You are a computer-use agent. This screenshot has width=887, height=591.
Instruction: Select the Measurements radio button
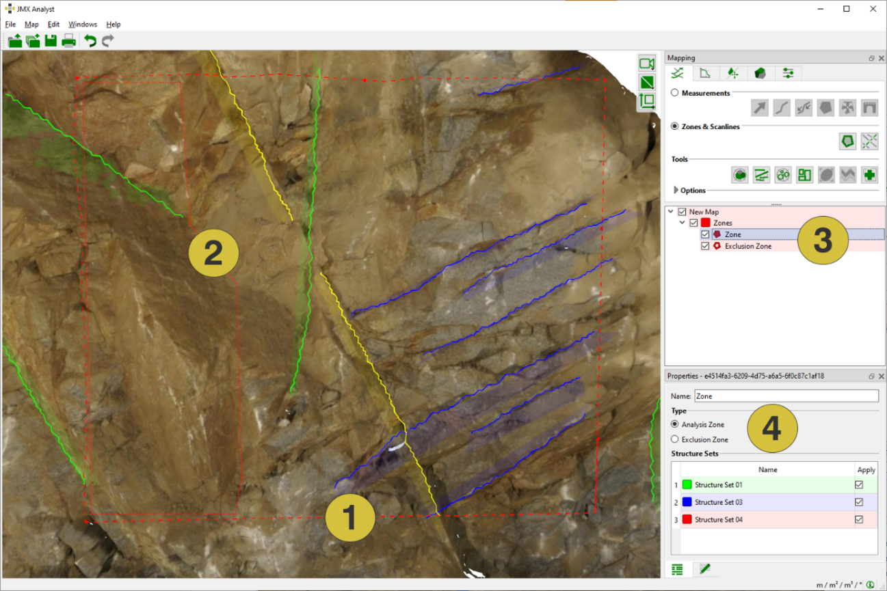point(675,93)
